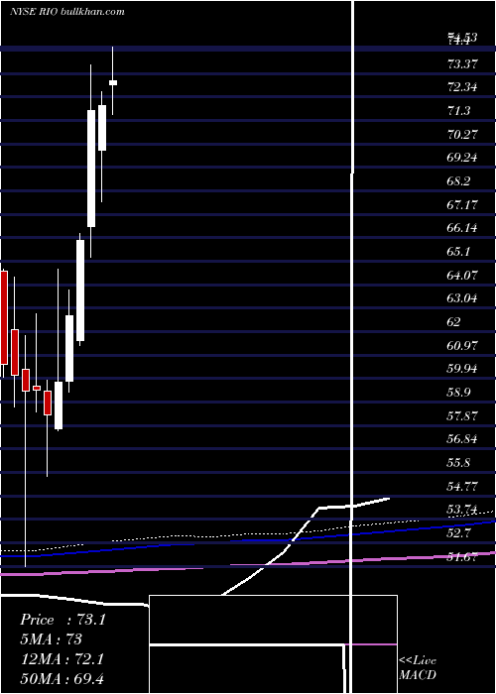Screen dimensions: 496x694
Task: Click the 12MA : 72.1 value
Action: coord(62,659)
